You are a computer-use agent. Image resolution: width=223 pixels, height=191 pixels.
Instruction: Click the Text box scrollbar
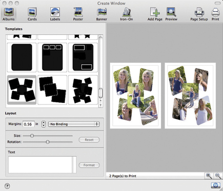pos(74,165)
